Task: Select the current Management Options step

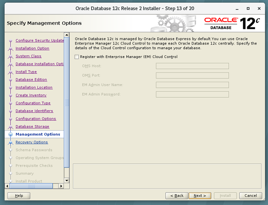Action: pos(38,134)
